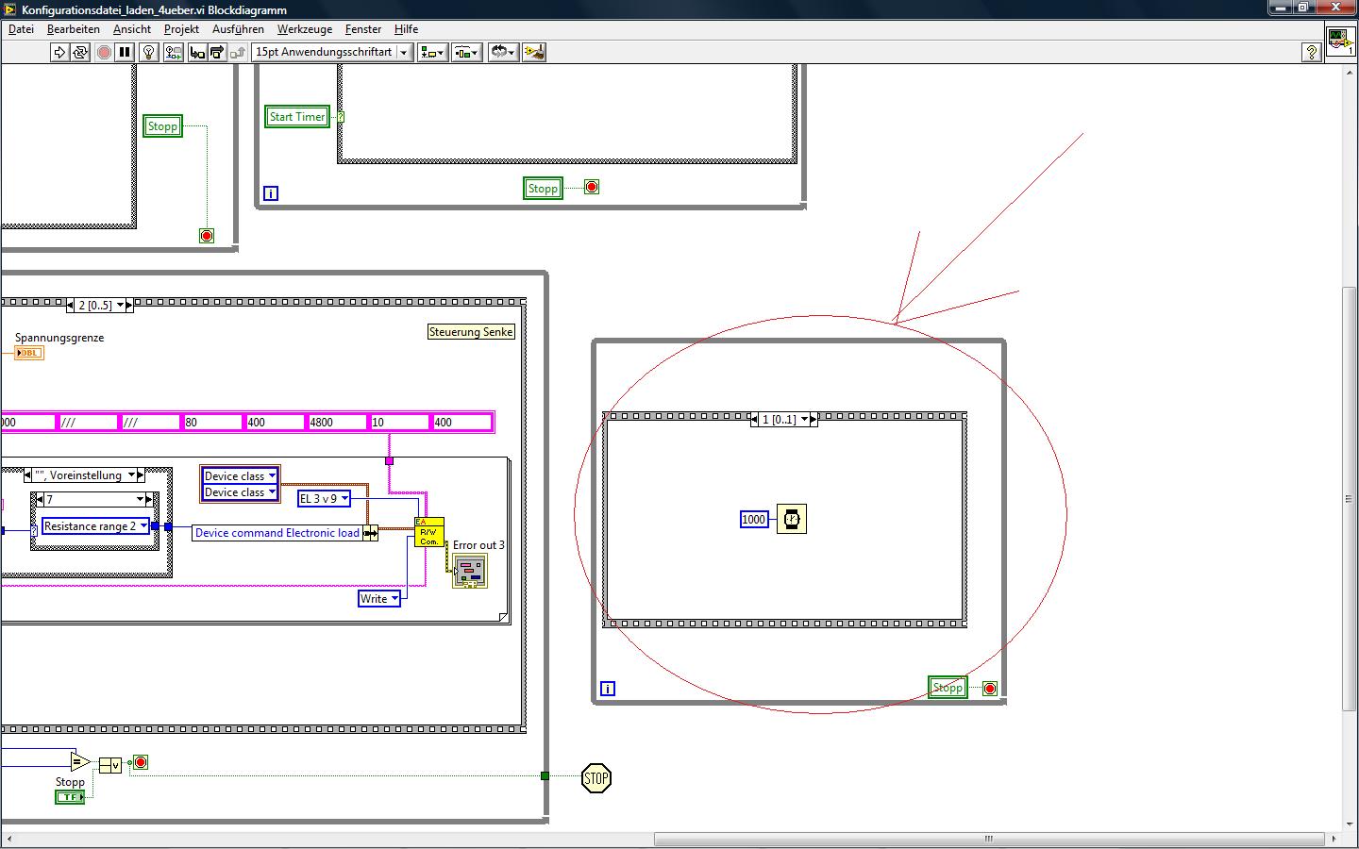Click the Retain Wire Values toolbar icon
This screenshot has width=1359, height=849.
[x=174, y=52]
